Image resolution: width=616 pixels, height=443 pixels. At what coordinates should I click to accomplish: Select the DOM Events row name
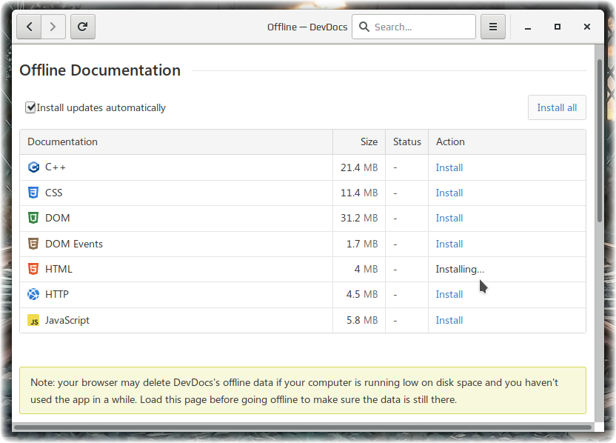pyautogui.click(x=74, y=244)
